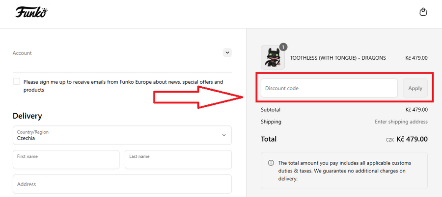Click the TOOTHLESS (WITH TONGUE) product title
The image size is (442, 197).
click(338, 58)
